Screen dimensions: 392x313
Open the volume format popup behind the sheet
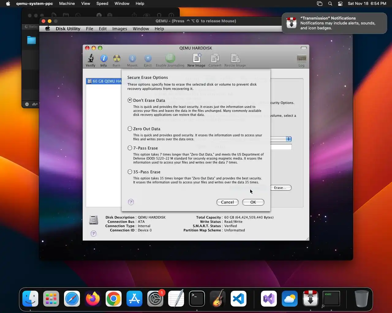coord(281,139)
